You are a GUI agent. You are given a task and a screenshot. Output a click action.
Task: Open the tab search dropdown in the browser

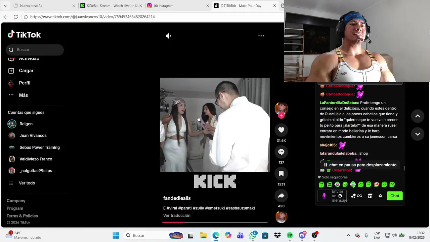tap(5, 6)
